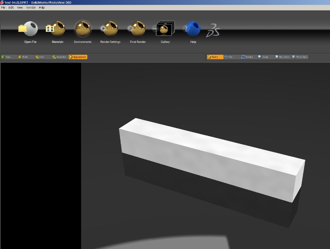
Task: Click the blue Help sphere icon
Action: (x=191, y=29)
